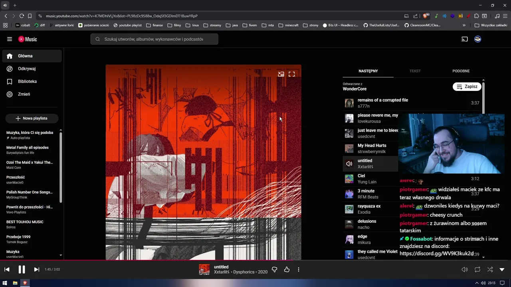Click the song progress bar
The height and width of the screenshot is (287, 511).
(x=255, y=261)
